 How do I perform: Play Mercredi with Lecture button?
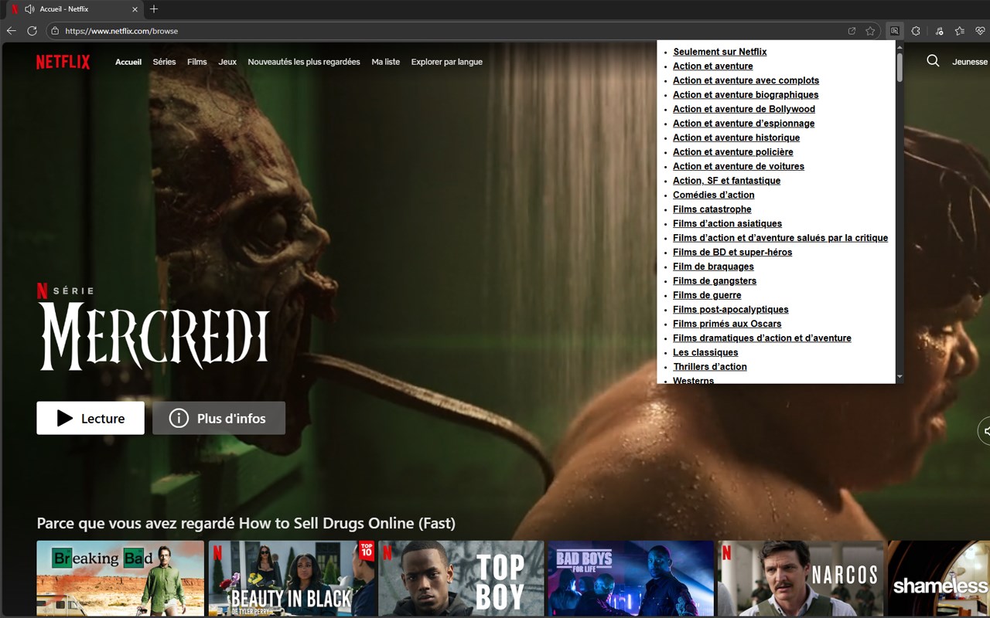pyautogui.click(x=90, y=418)
